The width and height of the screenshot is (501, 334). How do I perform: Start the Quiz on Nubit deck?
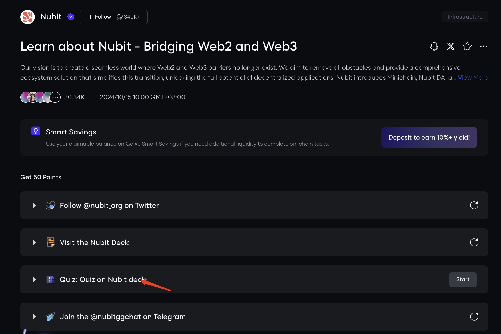[x=463, y=279]
